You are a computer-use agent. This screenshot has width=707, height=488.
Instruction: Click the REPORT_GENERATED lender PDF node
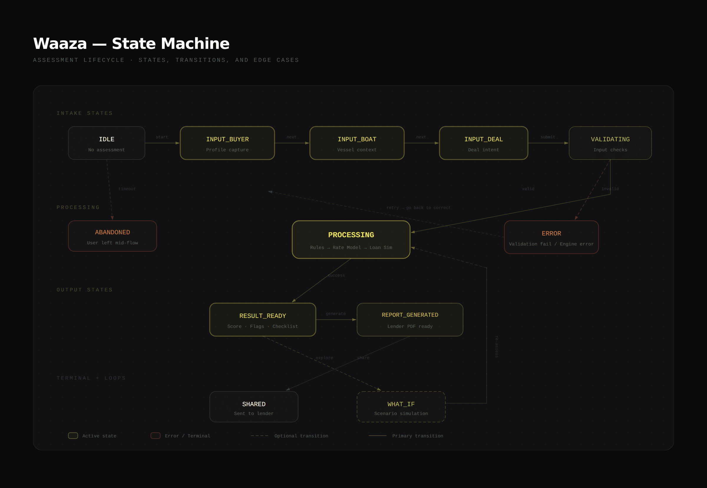tap(410, 320)
